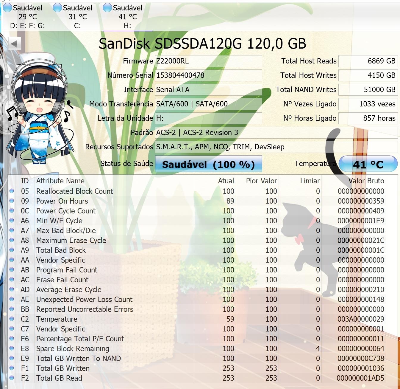Click the status dot for Max Bad Block/Die
Viewport: 400px width, 389px height.
[12, 230]
